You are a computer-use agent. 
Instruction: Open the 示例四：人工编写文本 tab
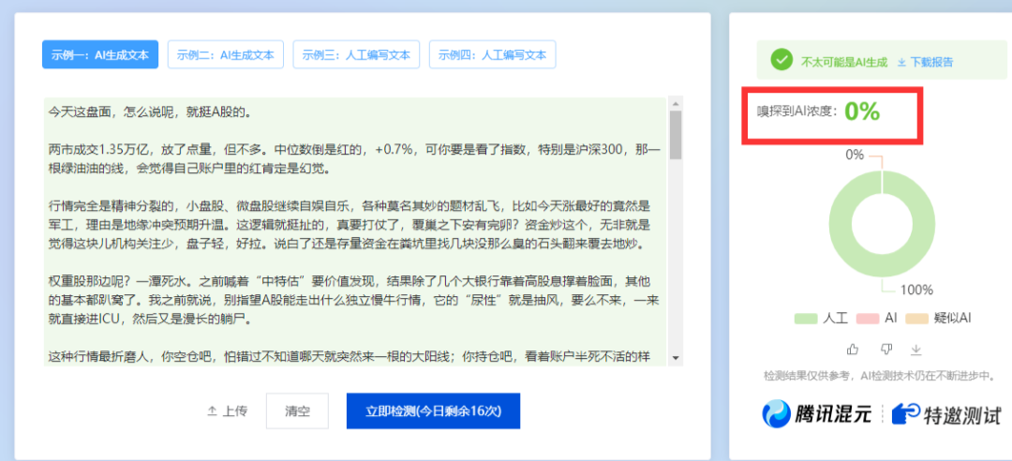tap(493, 55)
